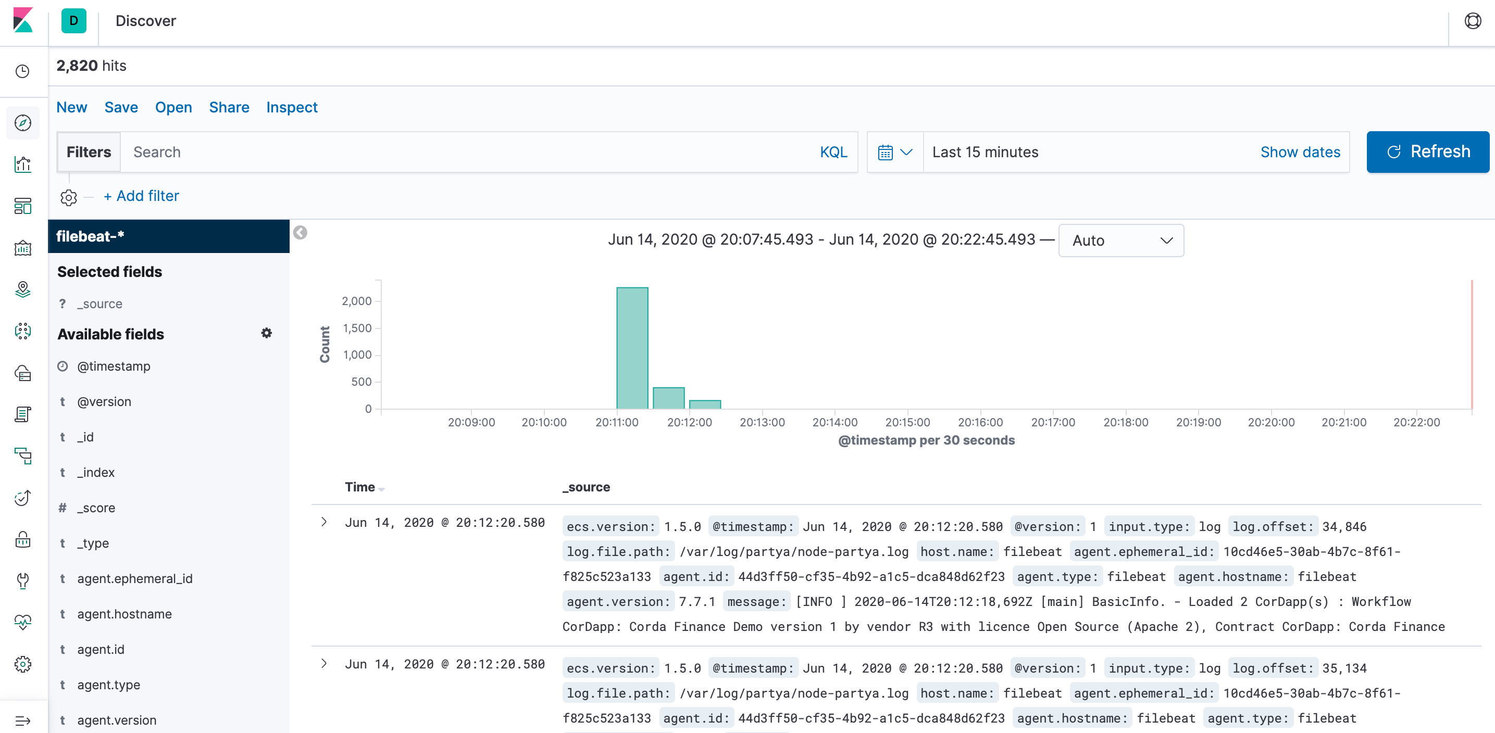Open available fields settings gear

[266, 333]
